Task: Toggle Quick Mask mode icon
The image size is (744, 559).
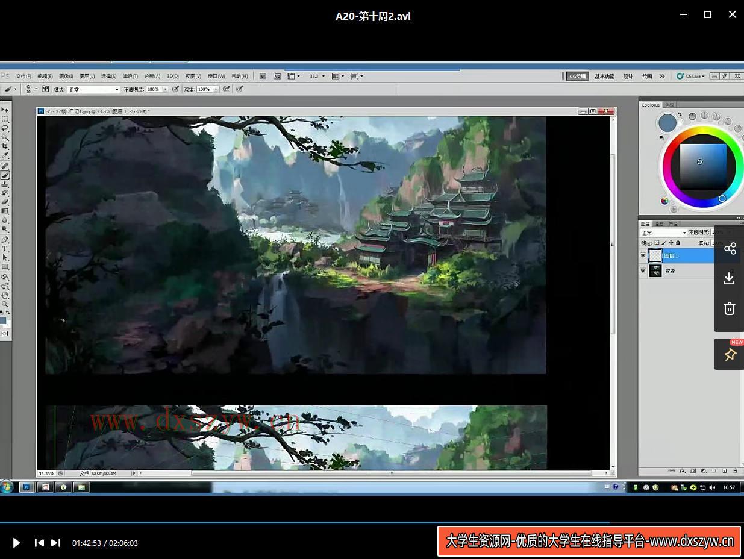Action: click(5, 333)
